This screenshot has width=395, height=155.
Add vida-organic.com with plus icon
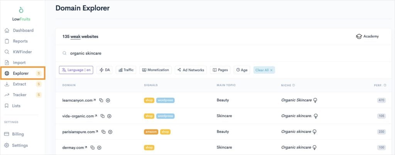[x=109, y=116]
